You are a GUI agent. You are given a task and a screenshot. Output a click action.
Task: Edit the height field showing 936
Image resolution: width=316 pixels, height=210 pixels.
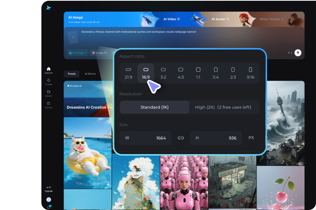[216, 138]
